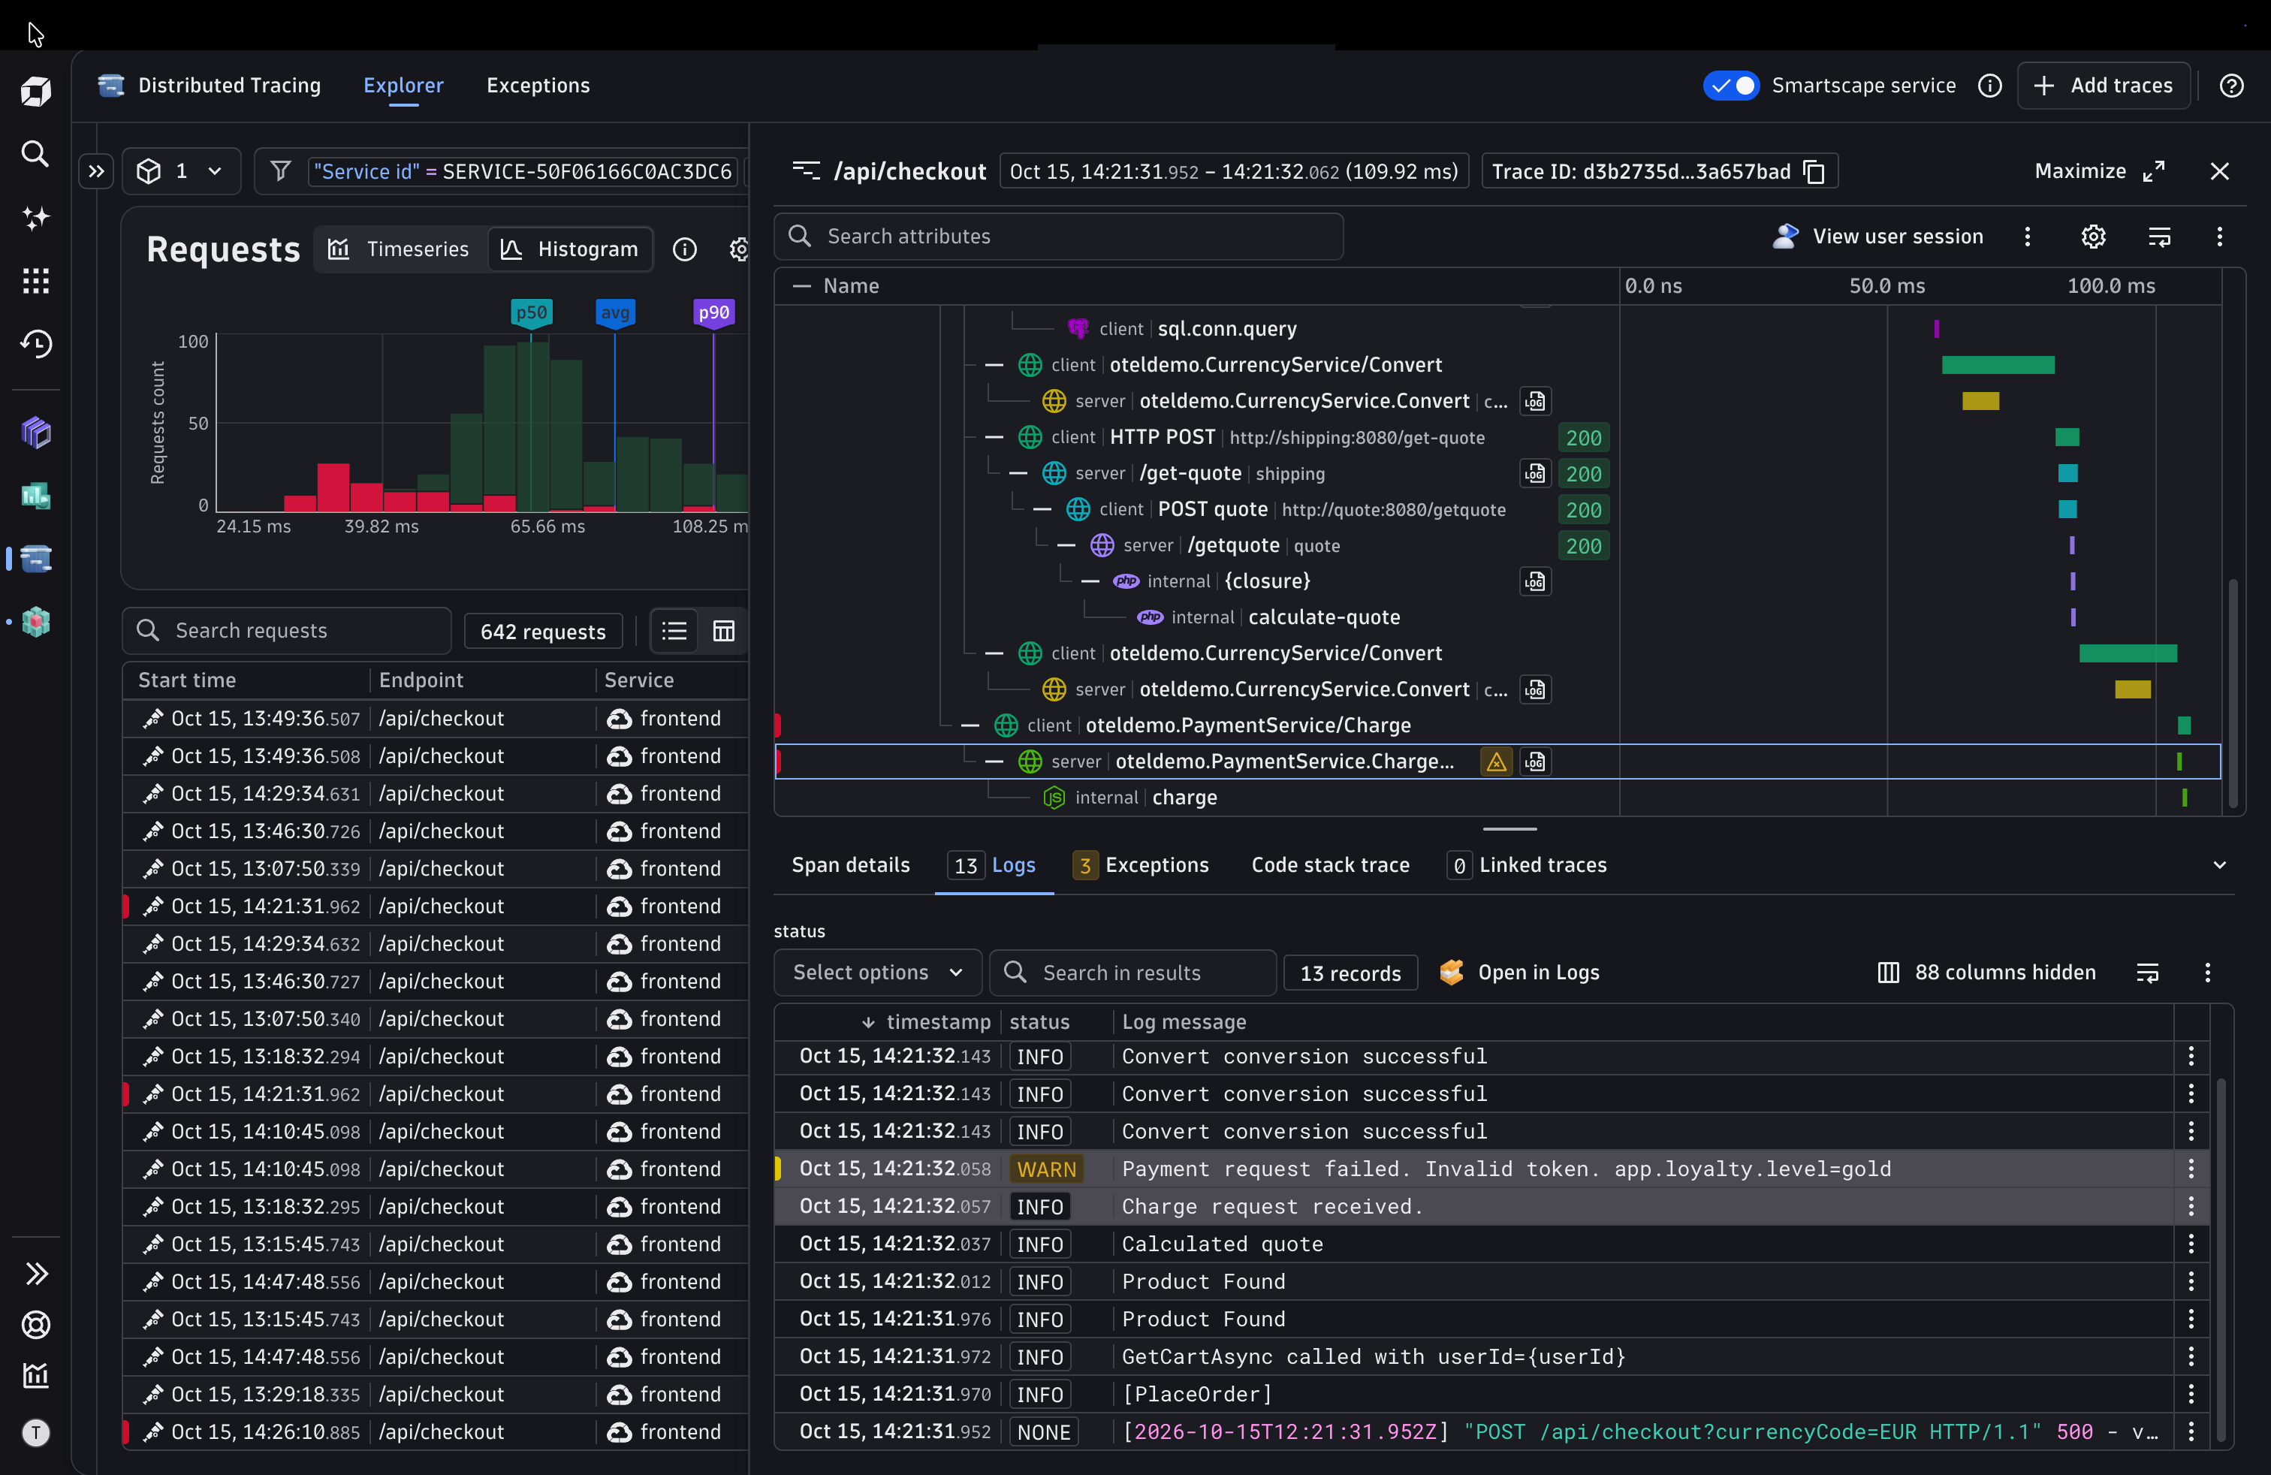Open the apps grid launcher icon
2271x1475 pixels.
(35, 280)
